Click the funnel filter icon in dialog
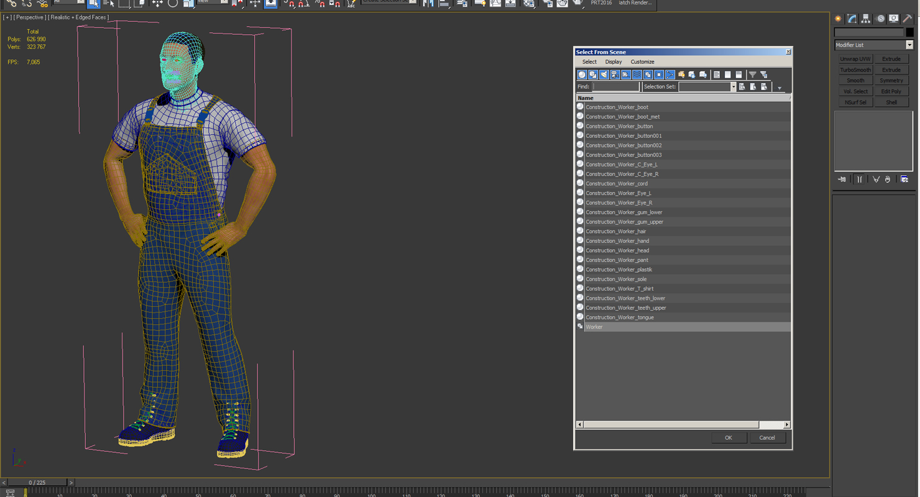 [x=752, y=75]
